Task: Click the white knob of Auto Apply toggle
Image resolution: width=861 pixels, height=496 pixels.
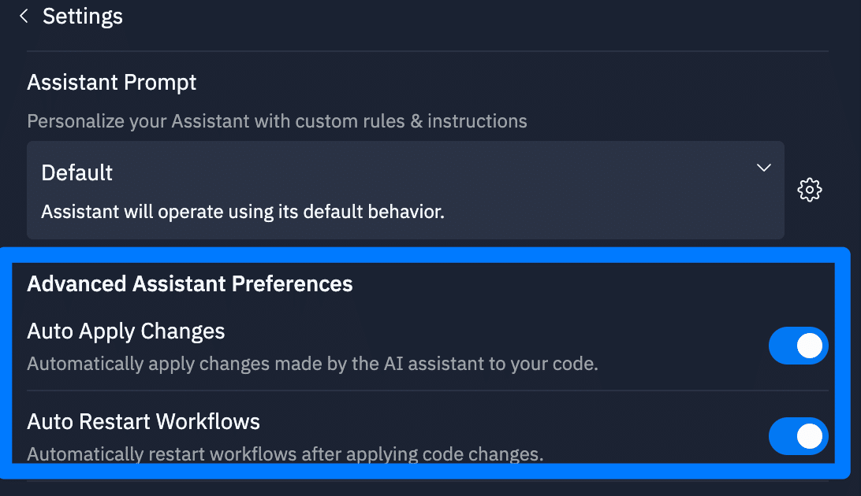Action: 810,346
